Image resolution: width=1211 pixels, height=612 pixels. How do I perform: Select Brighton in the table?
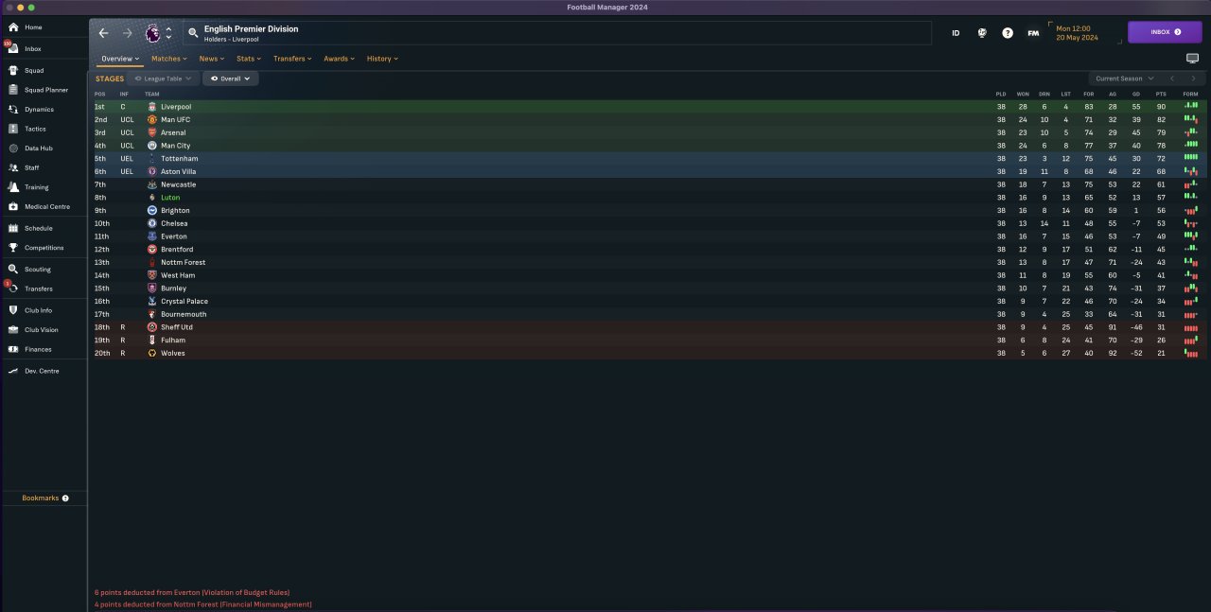tap(175, 211)
